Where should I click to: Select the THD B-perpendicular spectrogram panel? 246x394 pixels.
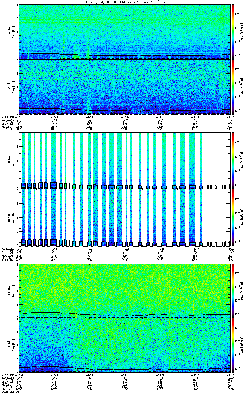[125, 161]
